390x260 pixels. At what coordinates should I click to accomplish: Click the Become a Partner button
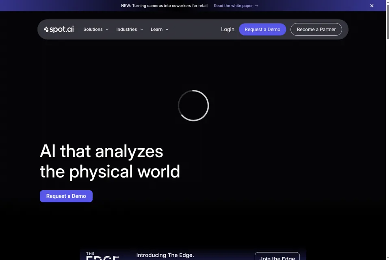(x=316, y=29)
